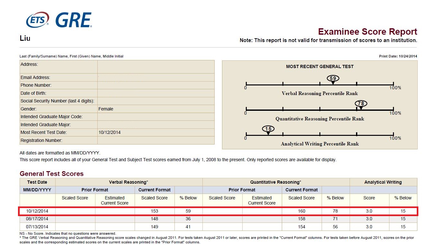The height and width of the screenshot is (245, 428).
Task: Click the Quantitative Reasoning* table header
Action: tap(276, 182)
